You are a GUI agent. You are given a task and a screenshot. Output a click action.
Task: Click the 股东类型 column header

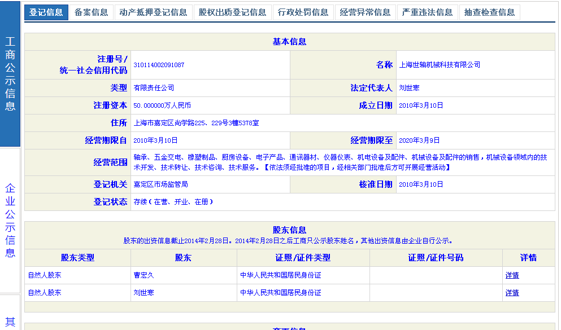[77, 258]
